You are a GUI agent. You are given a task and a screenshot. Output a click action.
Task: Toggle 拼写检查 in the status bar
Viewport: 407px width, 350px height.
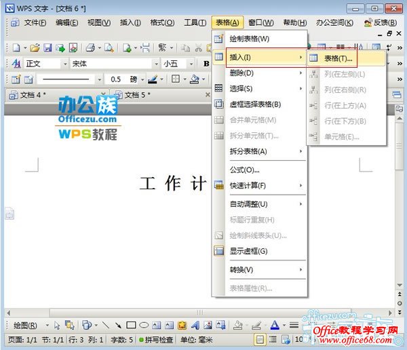156,339
